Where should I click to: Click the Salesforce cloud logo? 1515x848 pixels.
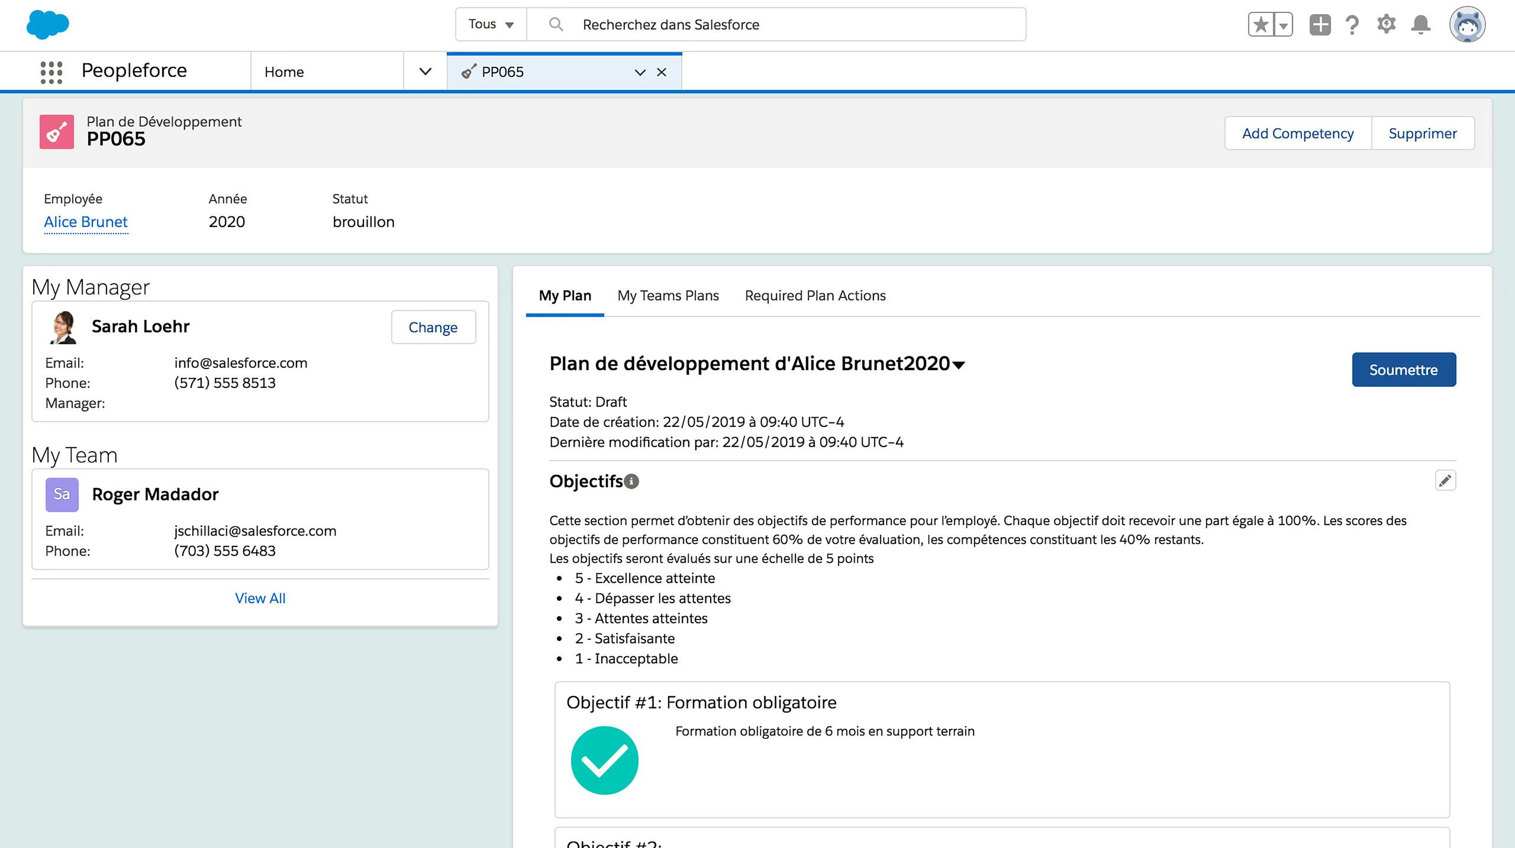click(48, 25)
